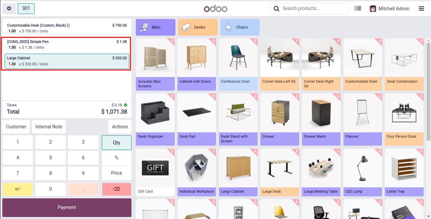Open the Actions menu
Image resolution: width=431 pixels, height=219 pixels.
click(120, 127)
